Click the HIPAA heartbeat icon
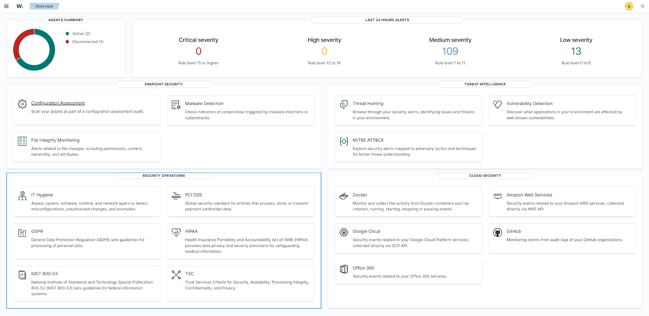The width and height of the screenshot is (649, 316). 176,233
